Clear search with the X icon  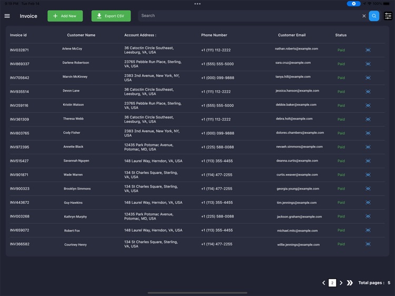364,16
